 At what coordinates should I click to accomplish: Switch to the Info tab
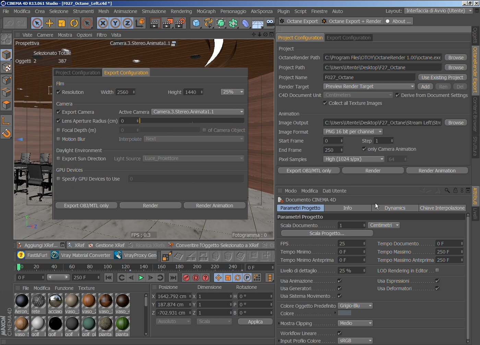(x=348, y=208)
